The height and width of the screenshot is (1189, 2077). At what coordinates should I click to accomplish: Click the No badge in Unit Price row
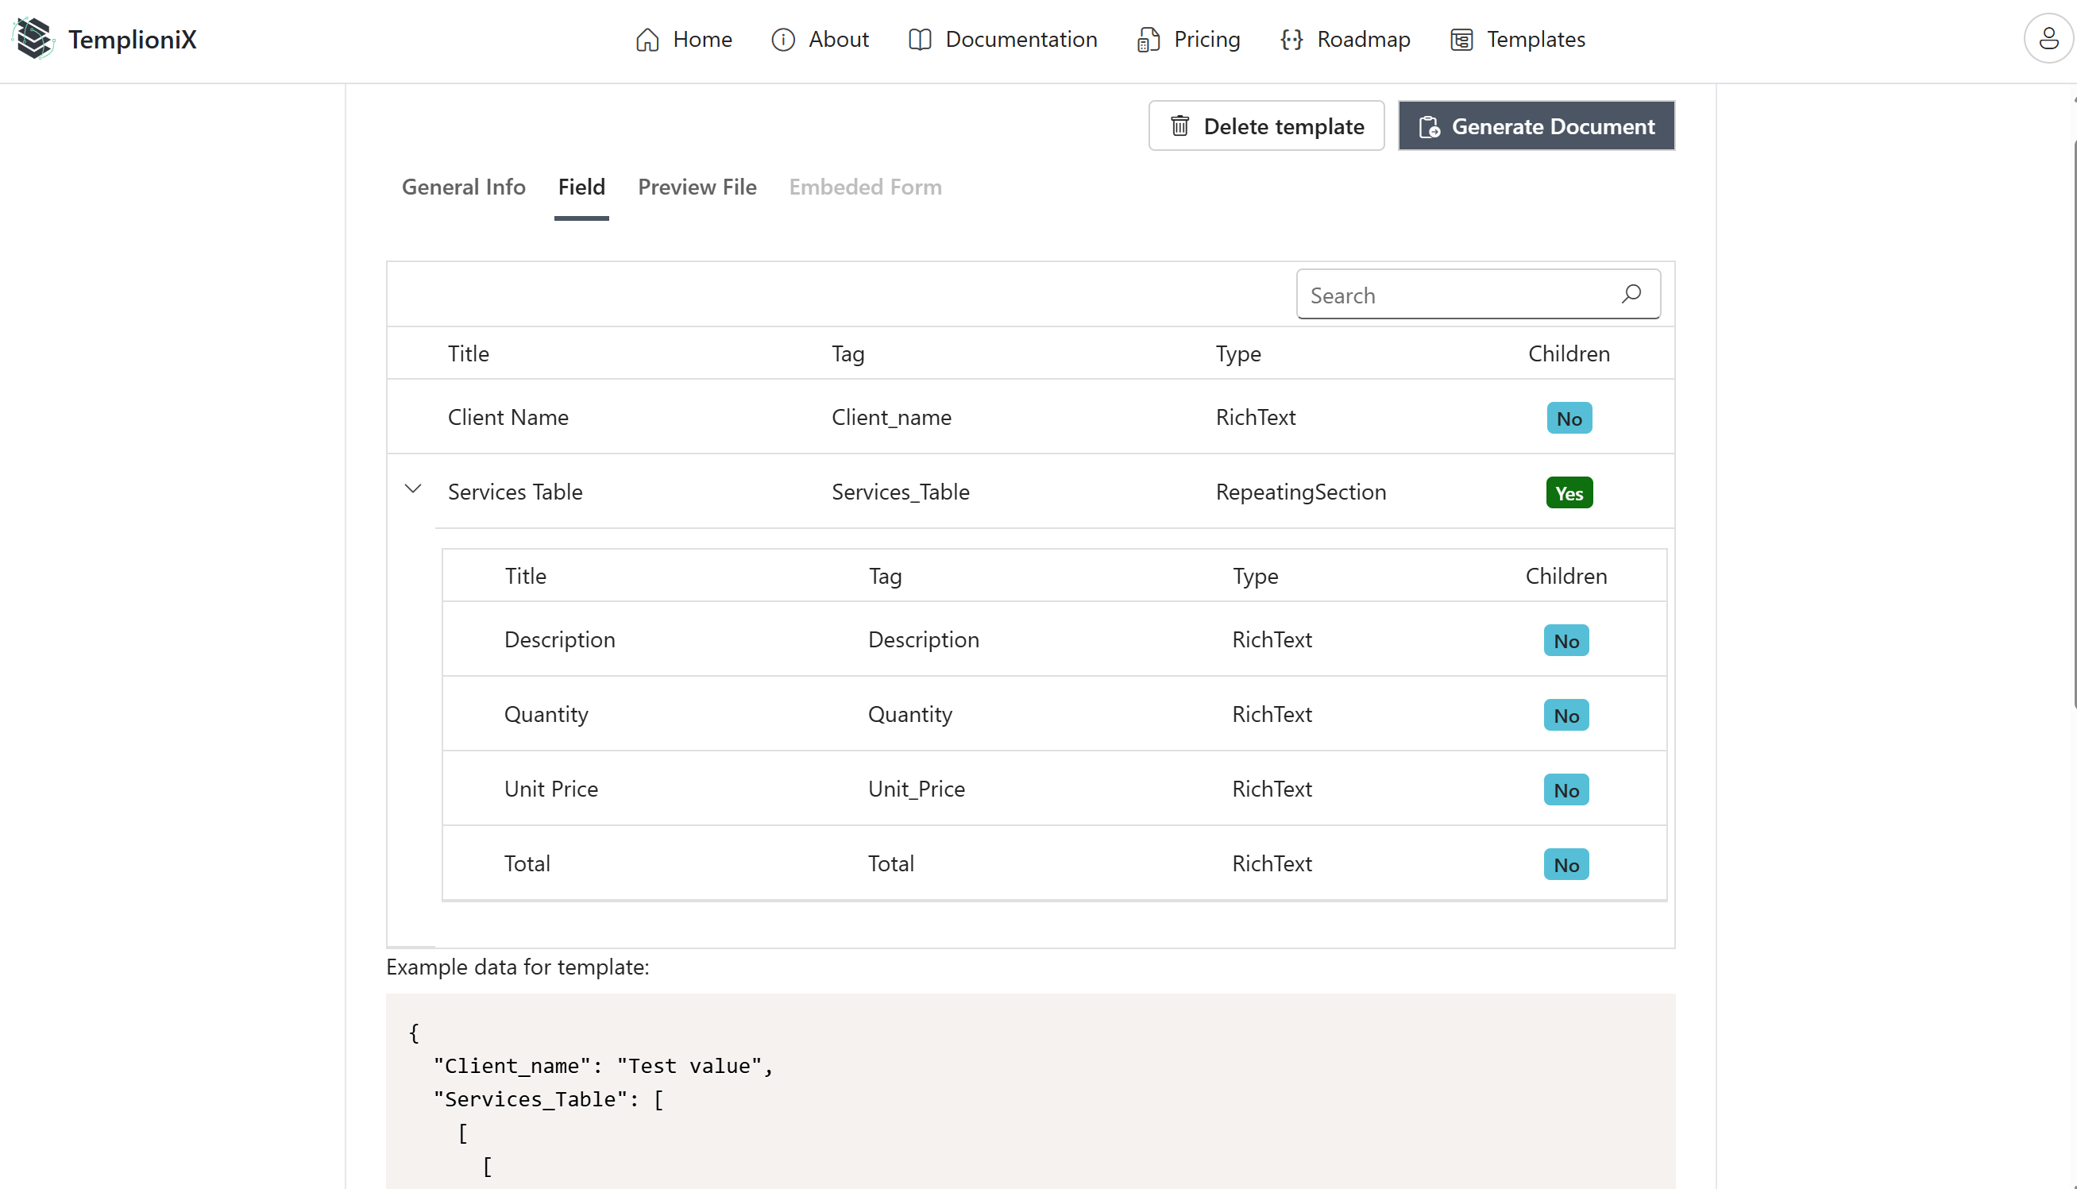click(1566, 789)
